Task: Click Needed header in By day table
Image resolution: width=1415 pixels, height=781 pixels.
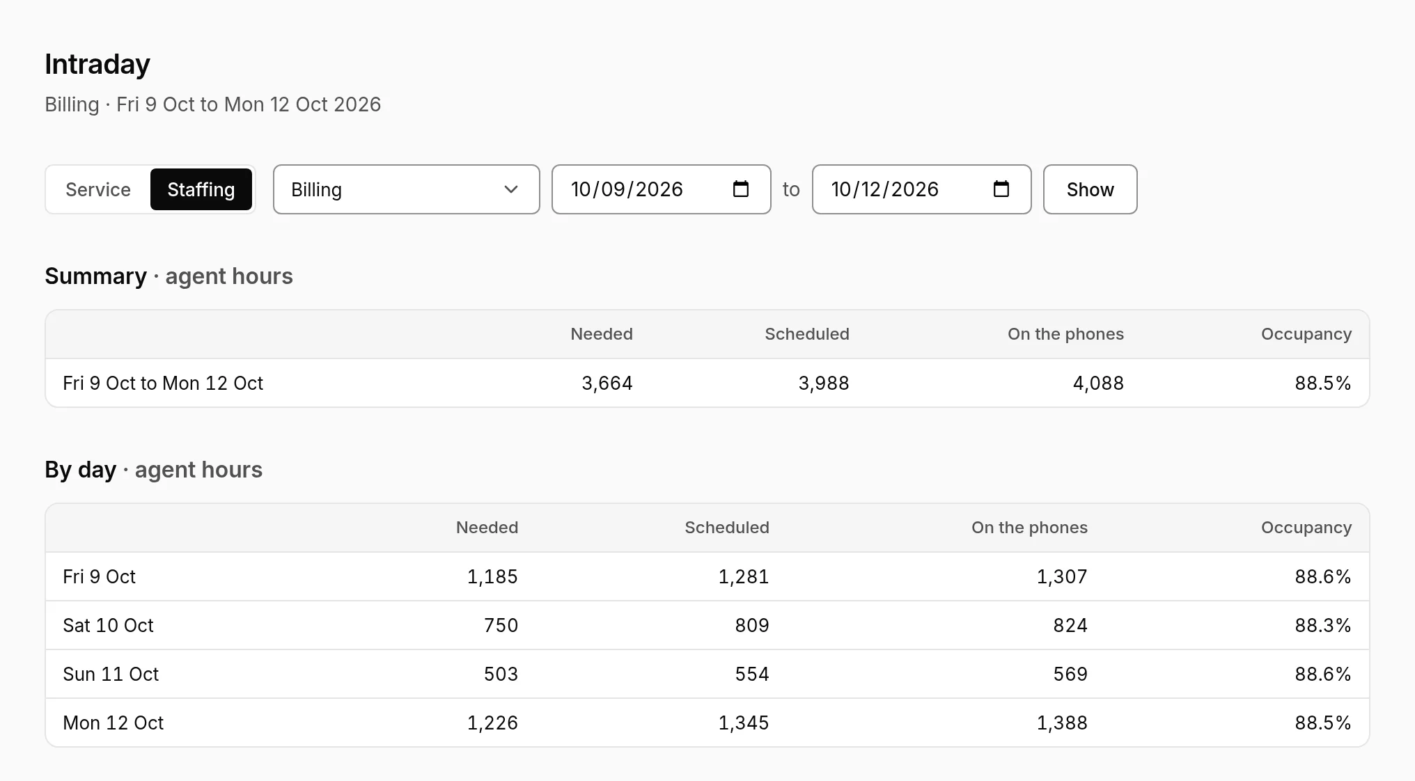Action: (x=487, y=528)
